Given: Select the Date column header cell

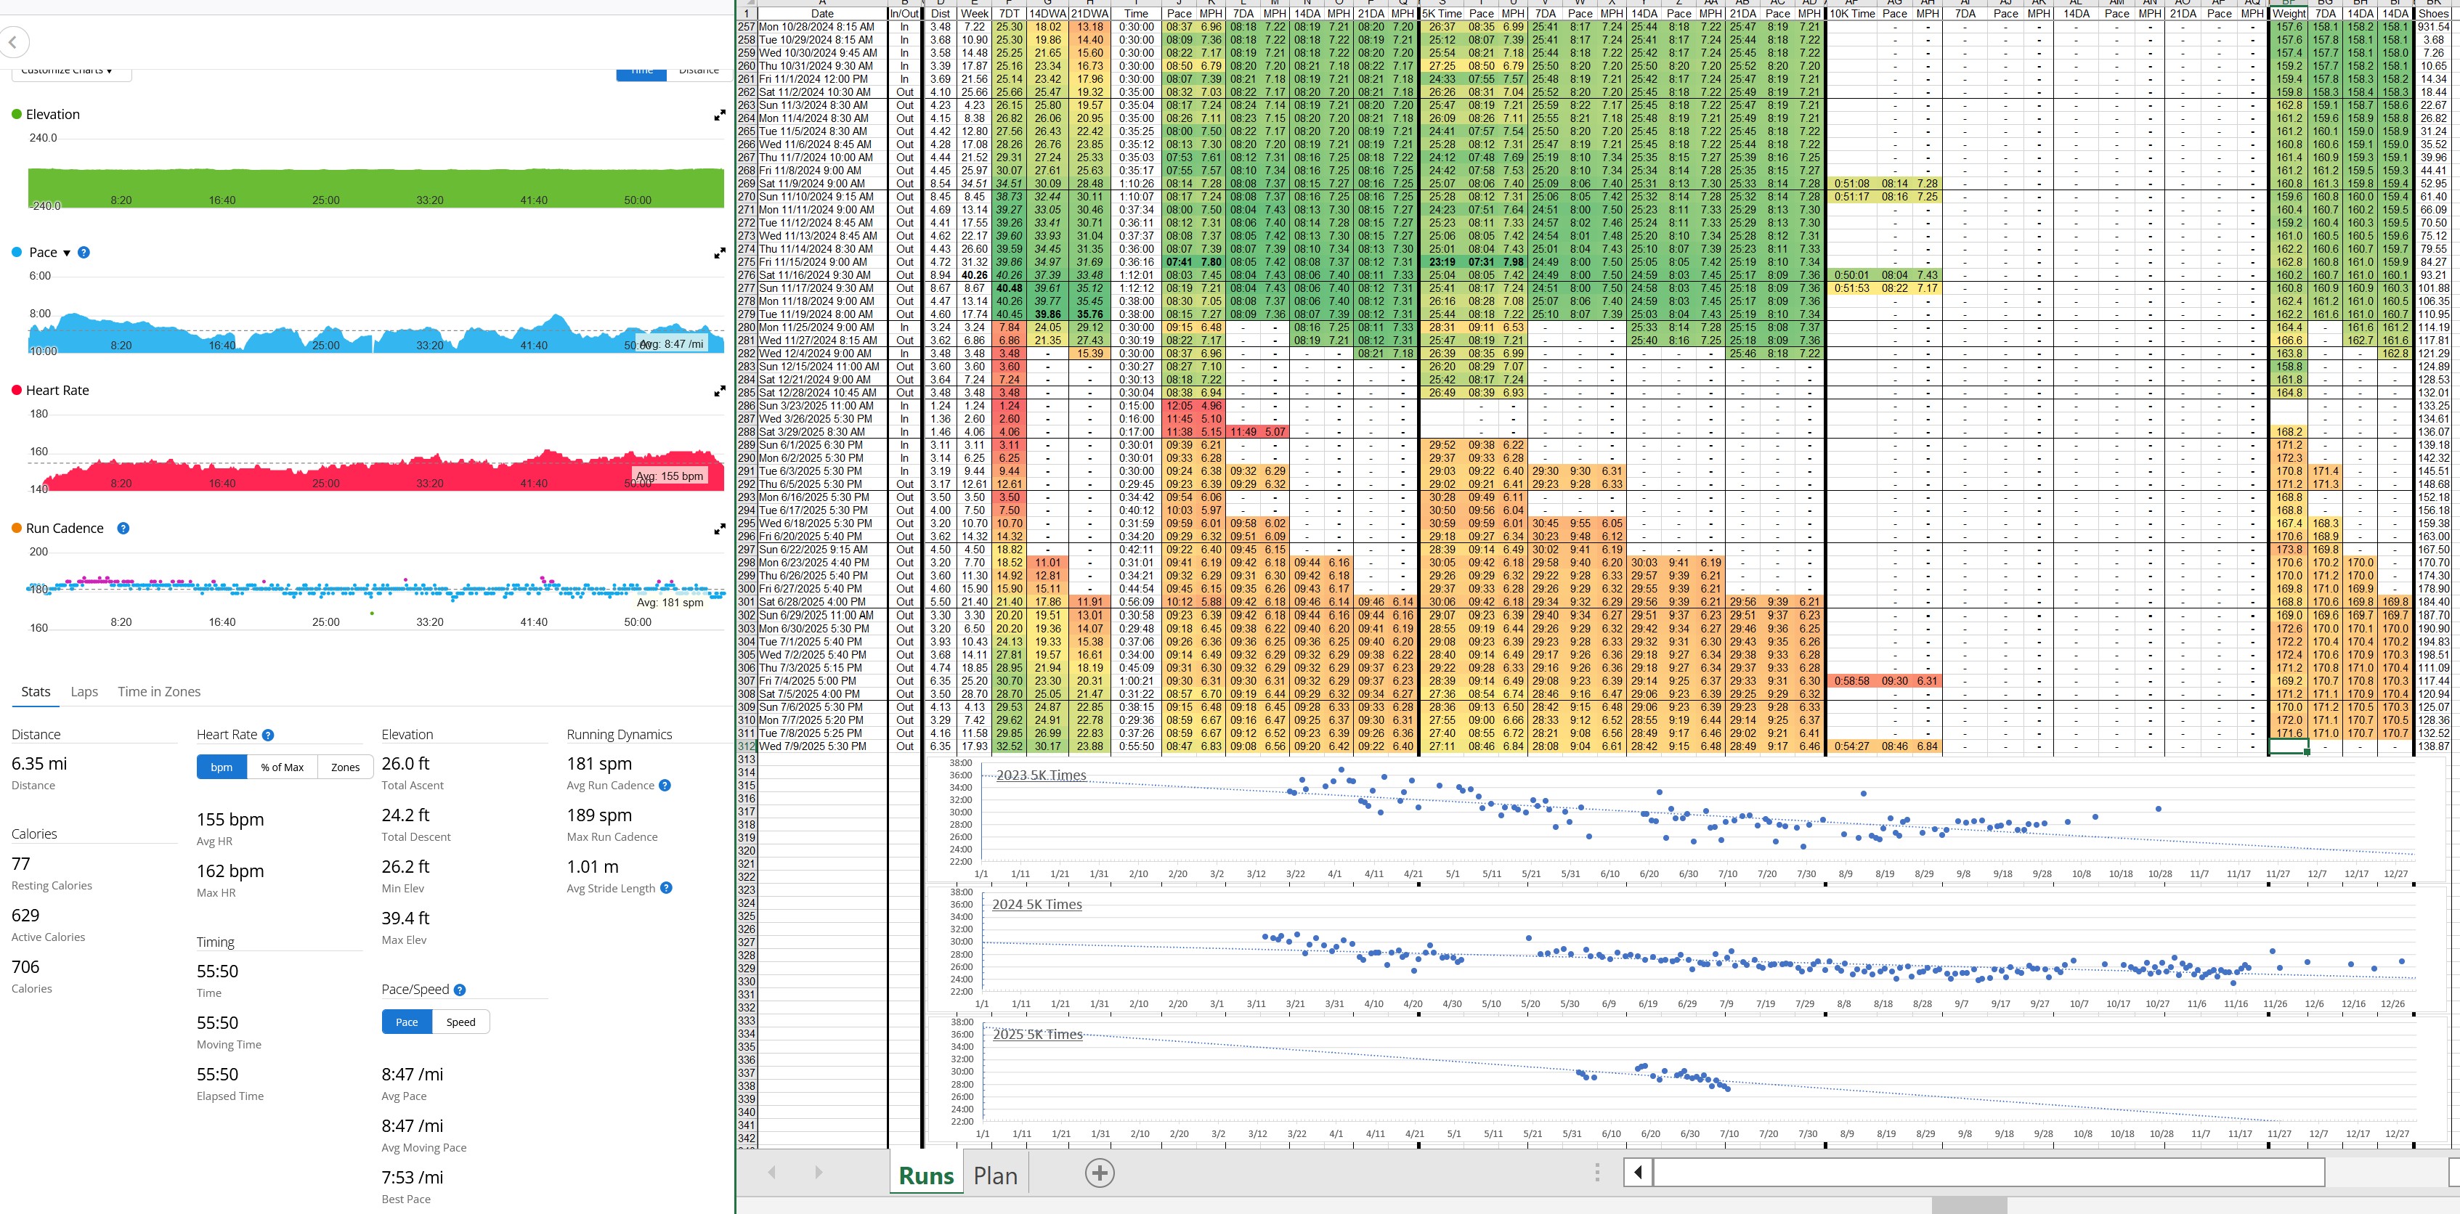Looking at the screenshot, I should [822, 15].
